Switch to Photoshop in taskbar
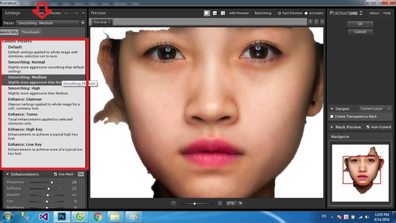Image resolution: width=396 pixels, height=223 pixels. click(x=61, y=217)
